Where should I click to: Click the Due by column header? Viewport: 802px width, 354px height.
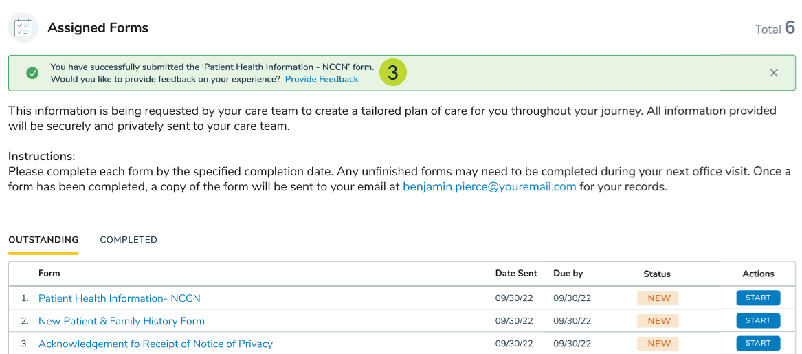pyautogui.click(x=568, y=273)
